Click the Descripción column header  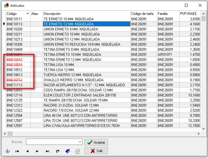coord(86,14)
